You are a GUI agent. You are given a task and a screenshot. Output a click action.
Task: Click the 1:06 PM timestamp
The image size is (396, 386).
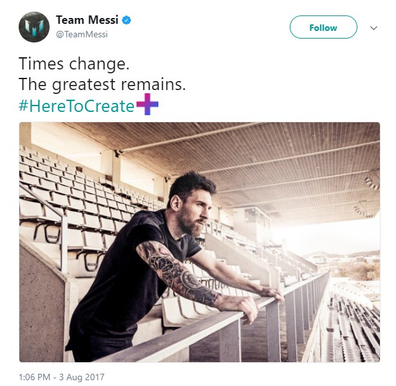(x=34, y=377)
